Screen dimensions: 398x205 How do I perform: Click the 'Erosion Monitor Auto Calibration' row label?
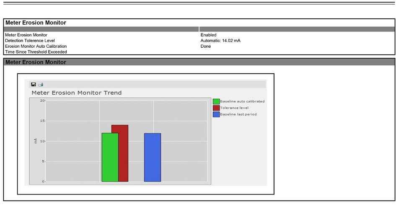[36, 46]
